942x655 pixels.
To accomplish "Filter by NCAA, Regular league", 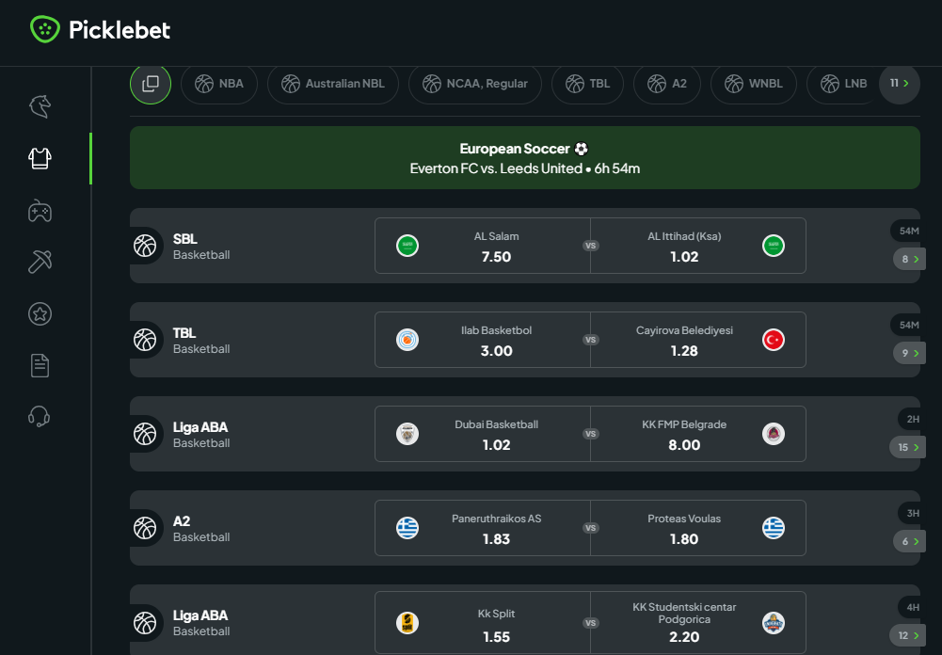I will (x=475, y=84).
